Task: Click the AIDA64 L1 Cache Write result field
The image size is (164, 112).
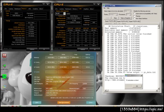Action: (x=63, y=62)
